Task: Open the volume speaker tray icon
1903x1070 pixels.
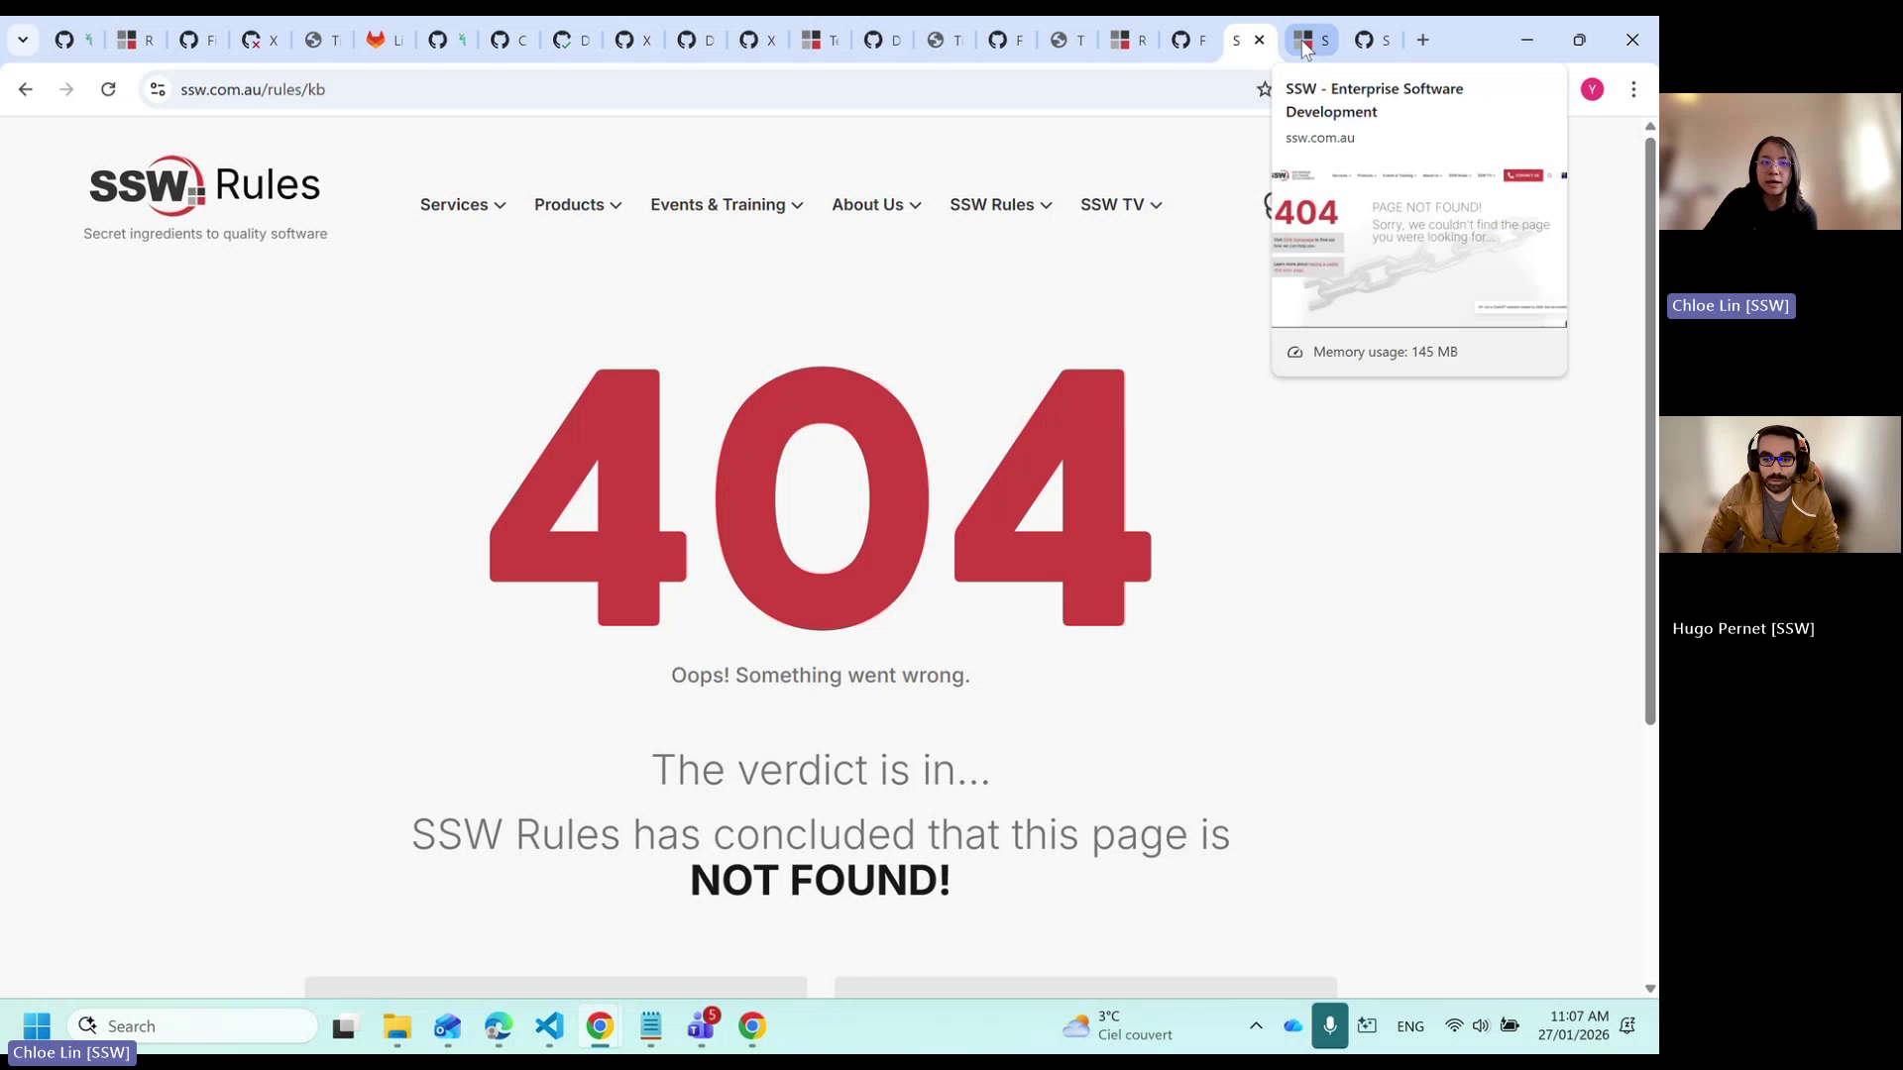Action: click(1481, 1026)
